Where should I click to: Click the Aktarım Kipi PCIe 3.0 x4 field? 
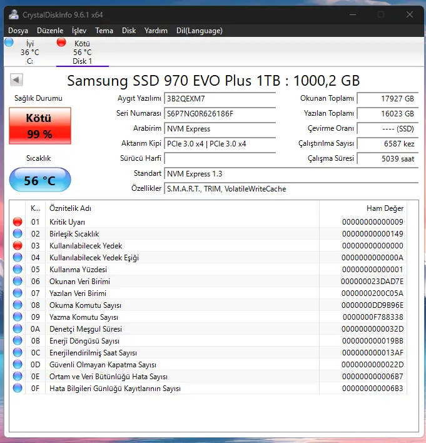(220, 143)
